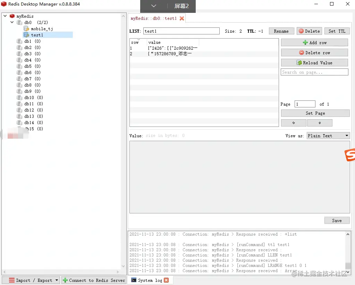Click the db5 database icon
Image resolution: width=355 pixels, height=285 pixels.
point(19,66)
